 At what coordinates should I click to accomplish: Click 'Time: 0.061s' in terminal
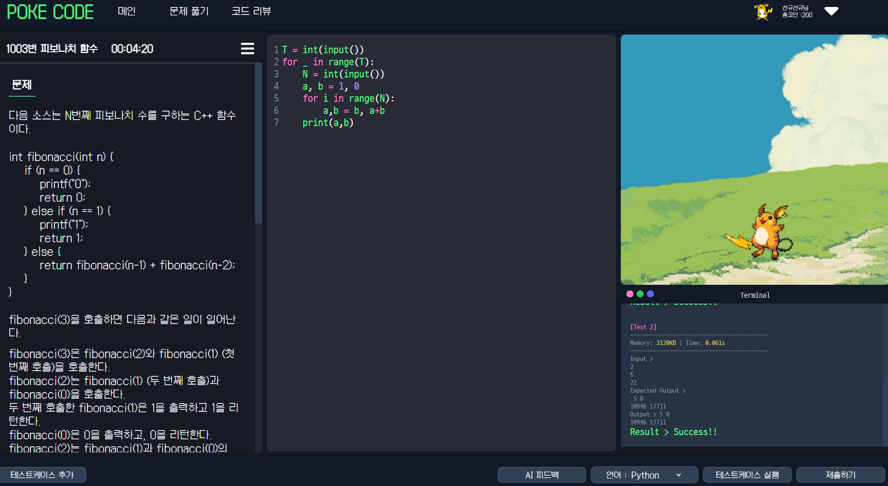click(x=705, y=343)
